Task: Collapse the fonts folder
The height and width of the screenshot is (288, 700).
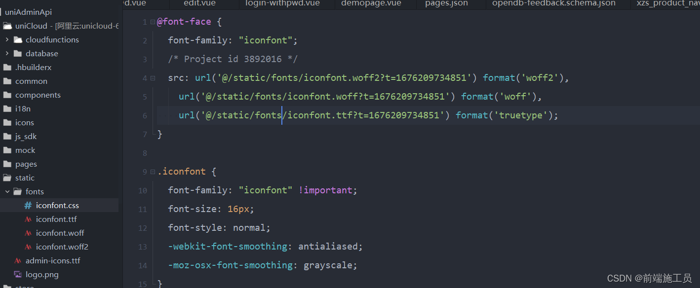Action: 7,191
